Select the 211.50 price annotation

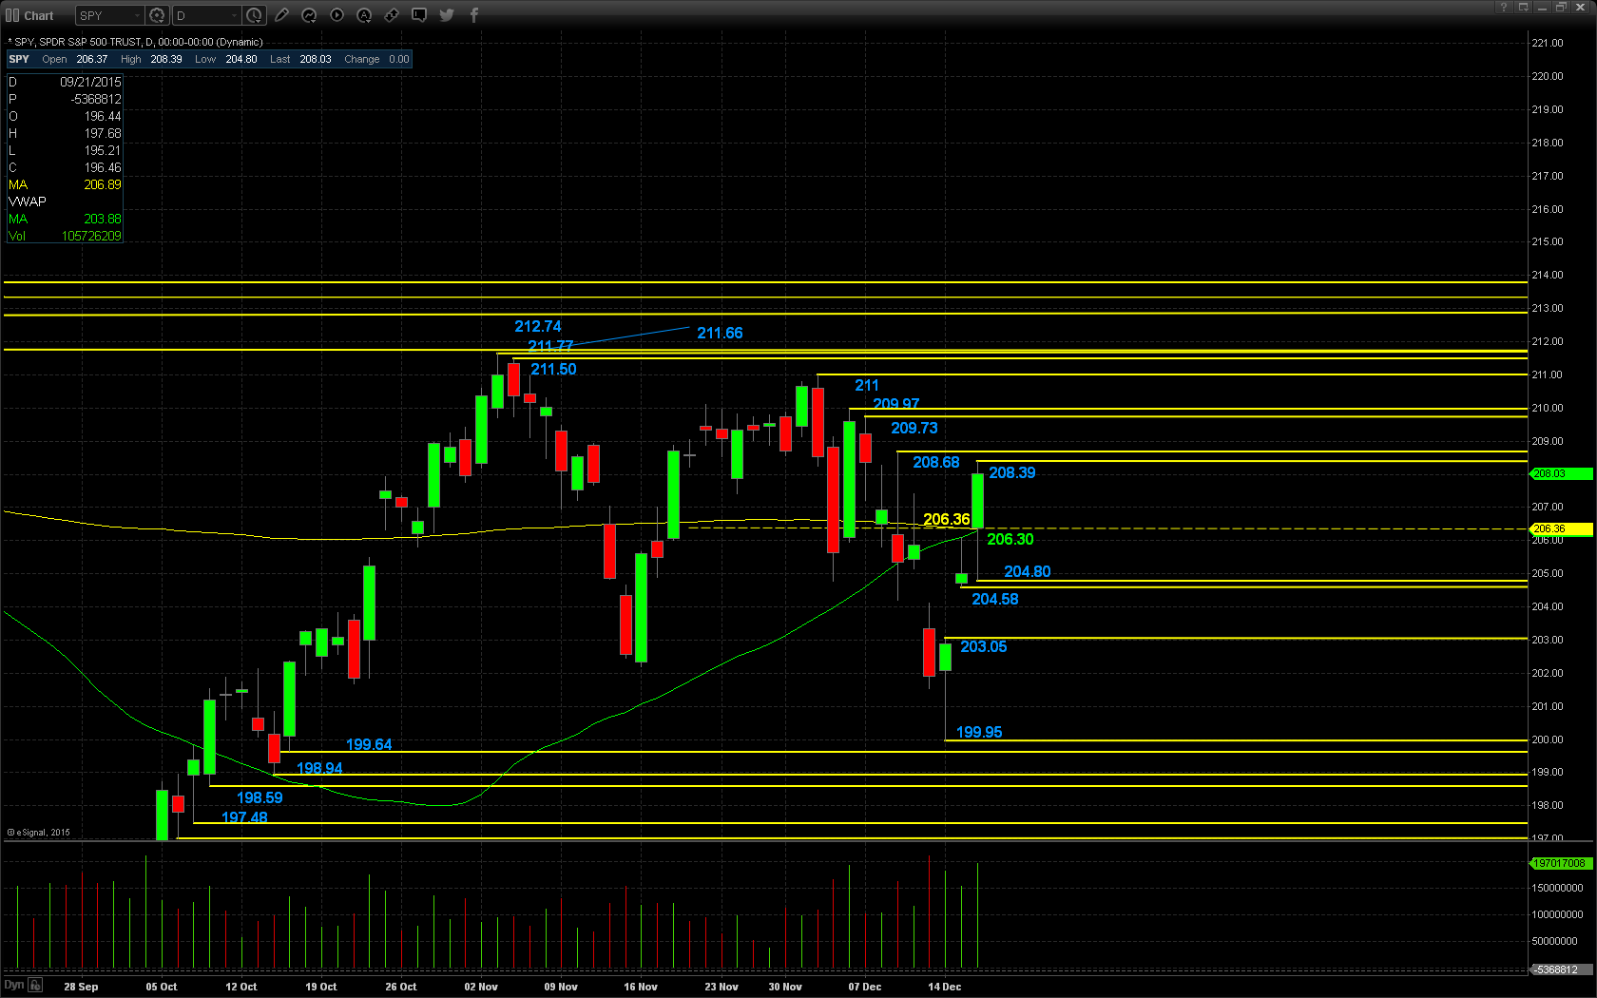(553, 369)
